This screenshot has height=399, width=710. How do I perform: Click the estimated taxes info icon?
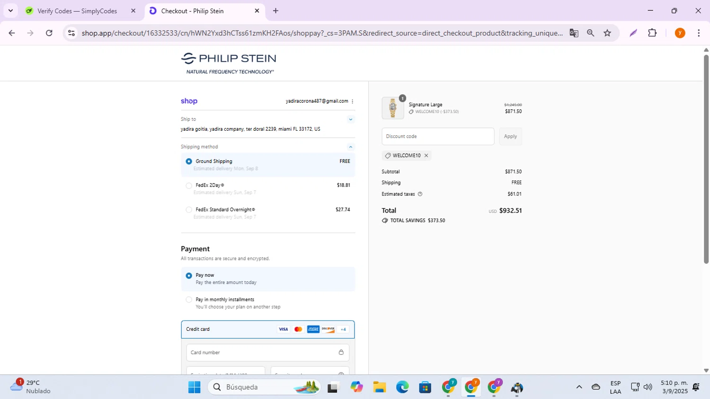[x=420, y=194]
